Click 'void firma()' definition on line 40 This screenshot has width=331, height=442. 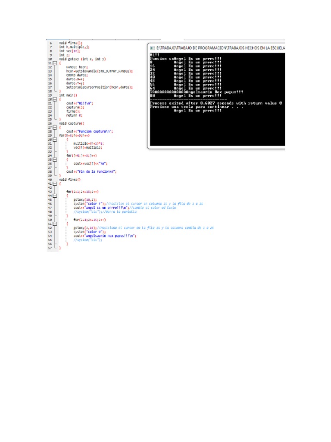[x=70, y=180]
